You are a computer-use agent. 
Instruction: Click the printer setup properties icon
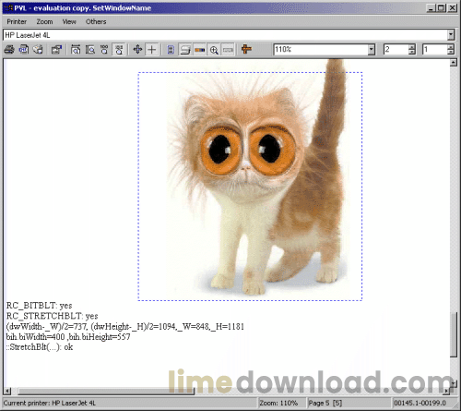[x=56, y=49]
